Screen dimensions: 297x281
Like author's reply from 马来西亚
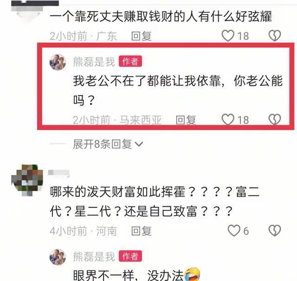[x=228, y=119]
